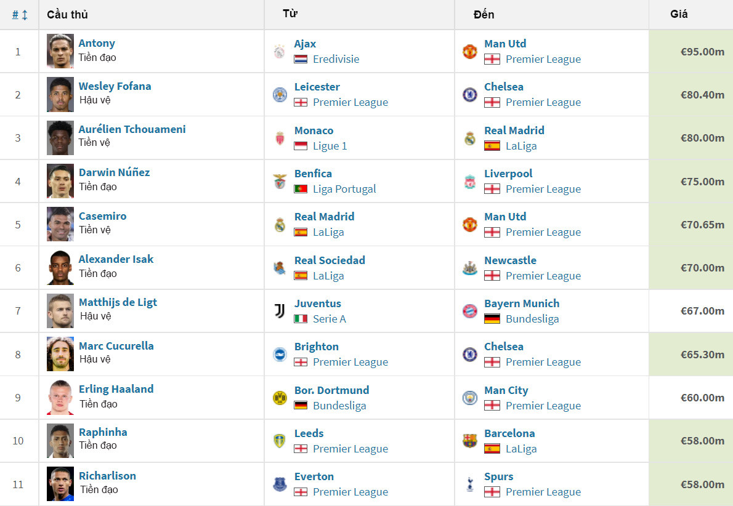
Task: Click the Bundesliga link under Bayern Munich
Action: pos(532,319)
